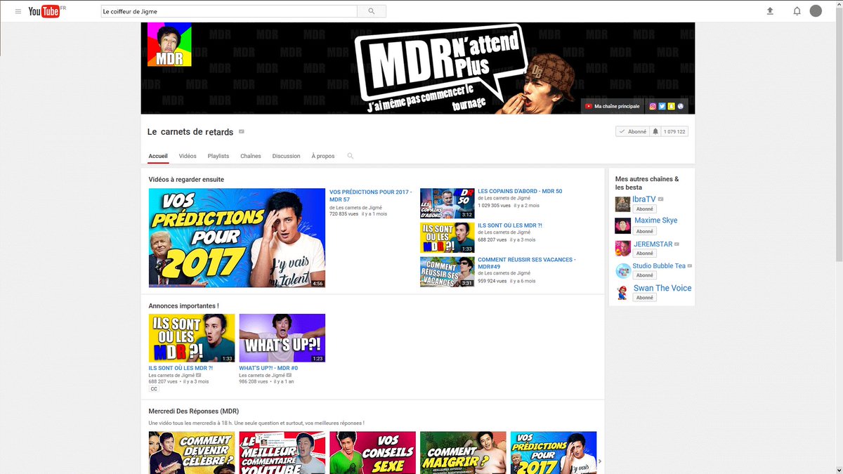The height and width of the screenshot is (474, 843).
Task: Open WHAT'S UP?! - MDR #0 title link
Action: [x=268, y=368]
